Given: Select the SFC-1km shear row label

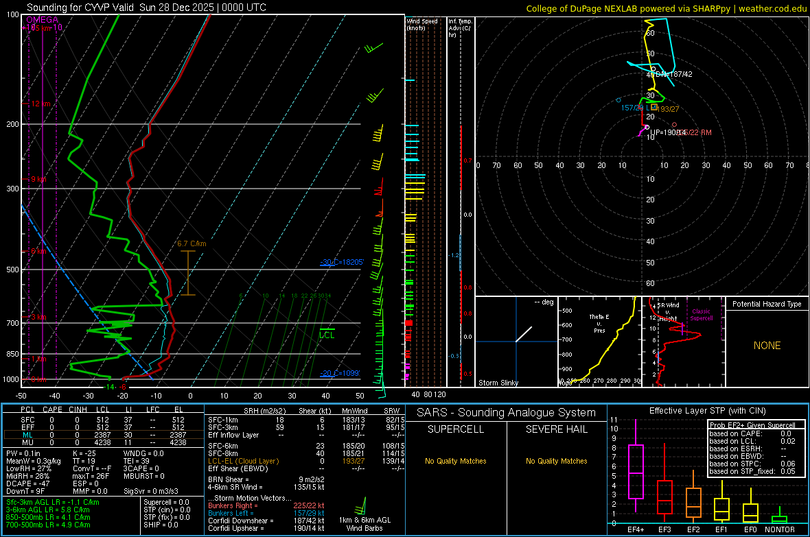Looking at the screenshot, I should pyautogui.click(x=223, y=420).
